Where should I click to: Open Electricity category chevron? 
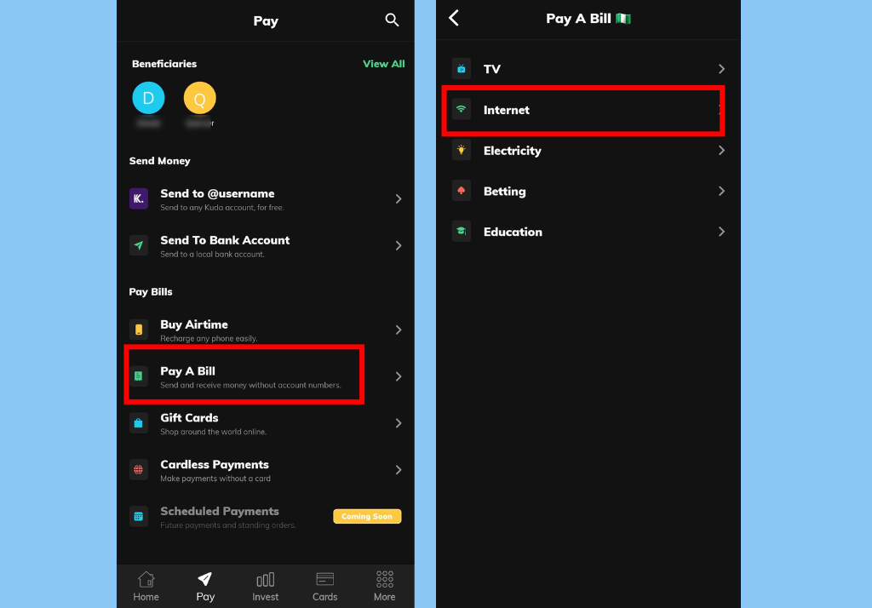721,150
